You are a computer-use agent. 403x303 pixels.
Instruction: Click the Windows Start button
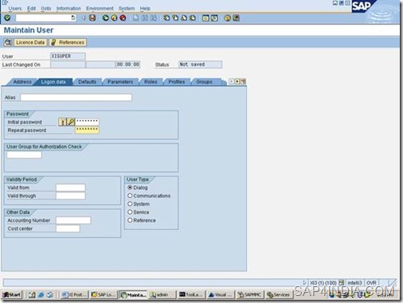click(12, 294)
